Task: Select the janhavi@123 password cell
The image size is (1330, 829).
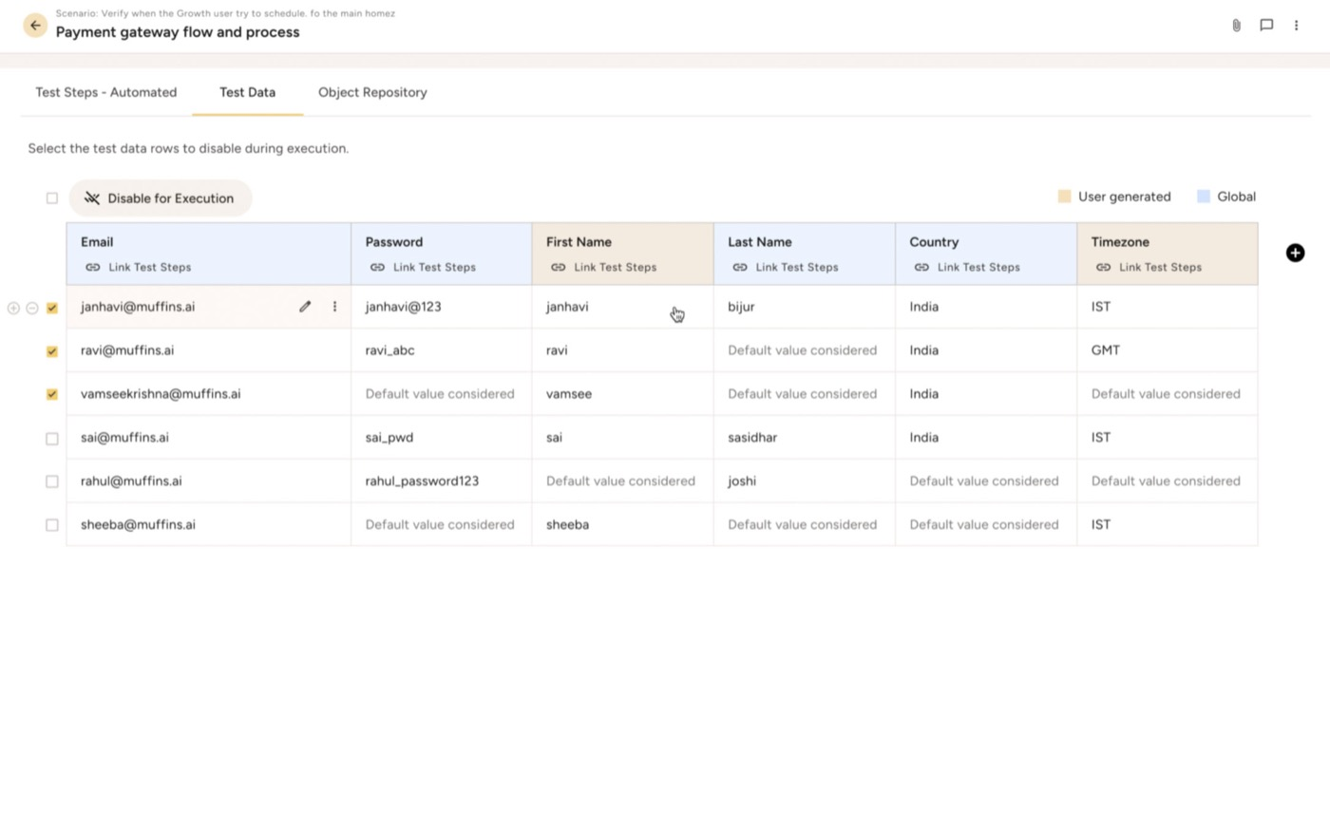Action: tap(442, 307)
